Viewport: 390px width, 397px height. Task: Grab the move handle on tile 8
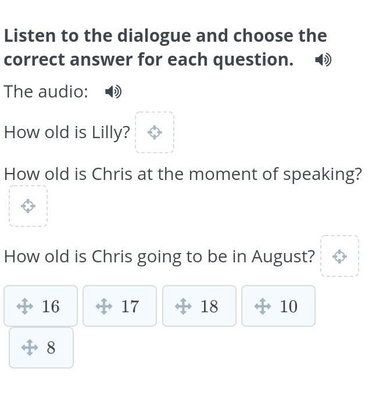pos(29,348)
